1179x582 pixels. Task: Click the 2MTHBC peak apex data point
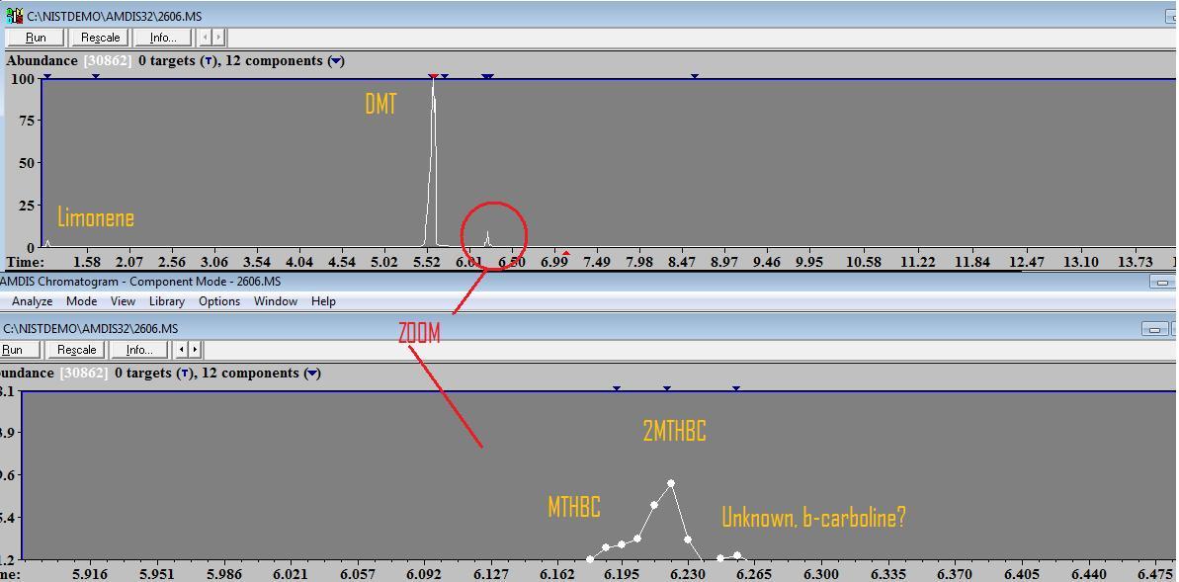pos(671,484)
